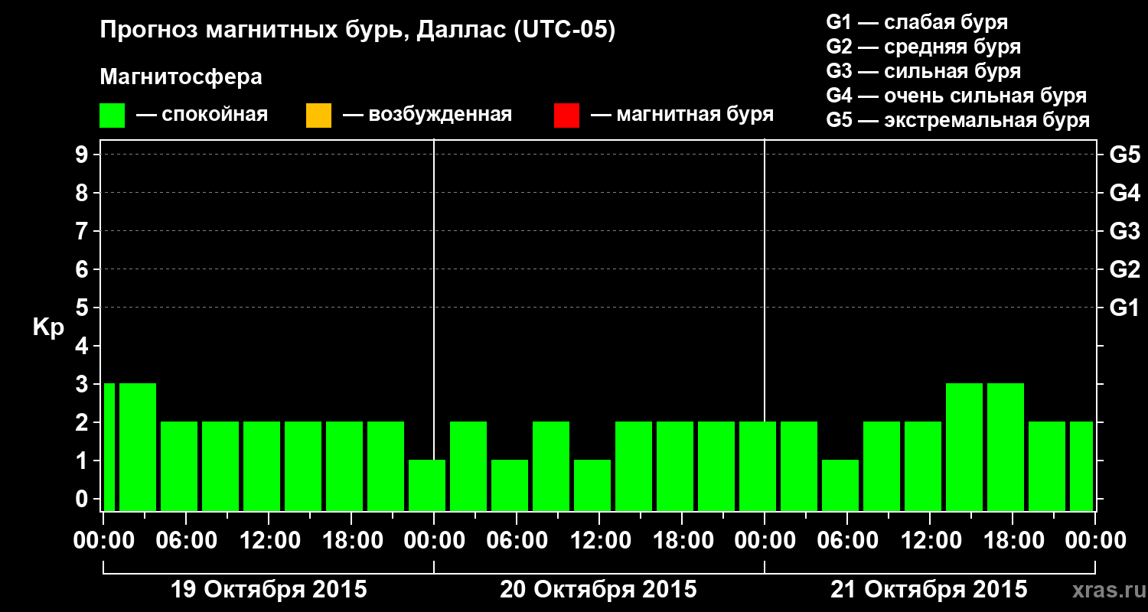
Task: Click the '12:00' tick label for 19 October
Action: [x=269, y=541]
